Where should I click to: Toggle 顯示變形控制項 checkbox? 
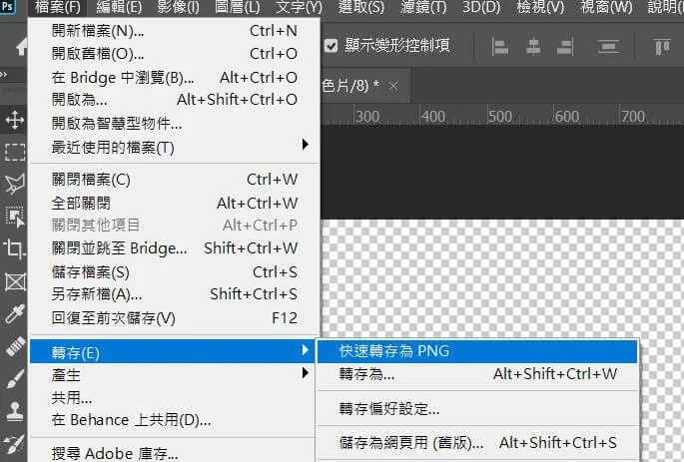tap(332, 45)
